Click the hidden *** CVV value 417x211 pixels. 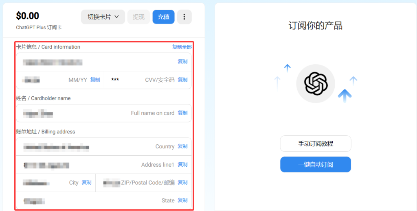tap(115, 80)
